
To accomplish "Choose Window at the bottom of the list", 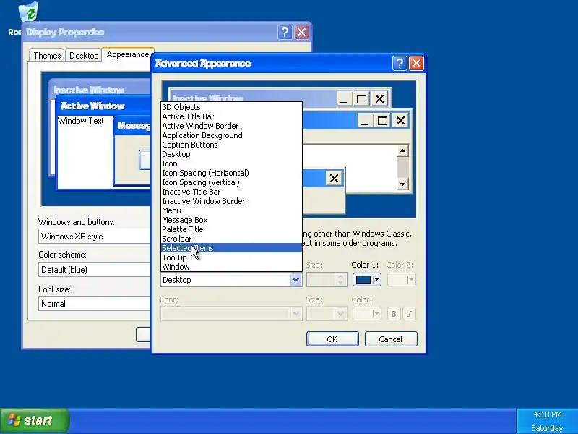I will coord(231,267).
